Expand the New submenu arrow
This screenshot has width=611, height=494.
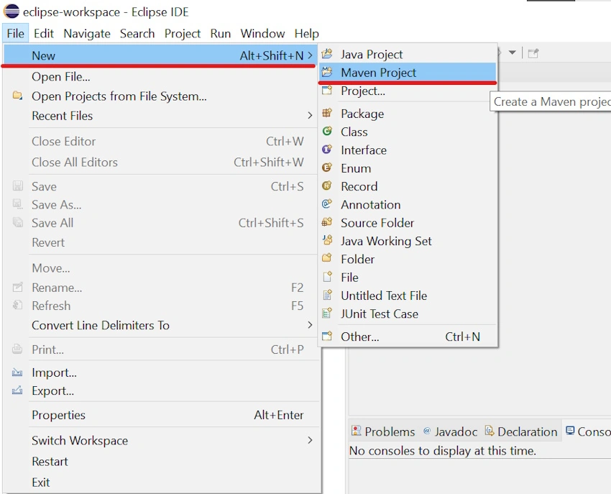pos(310,55)
